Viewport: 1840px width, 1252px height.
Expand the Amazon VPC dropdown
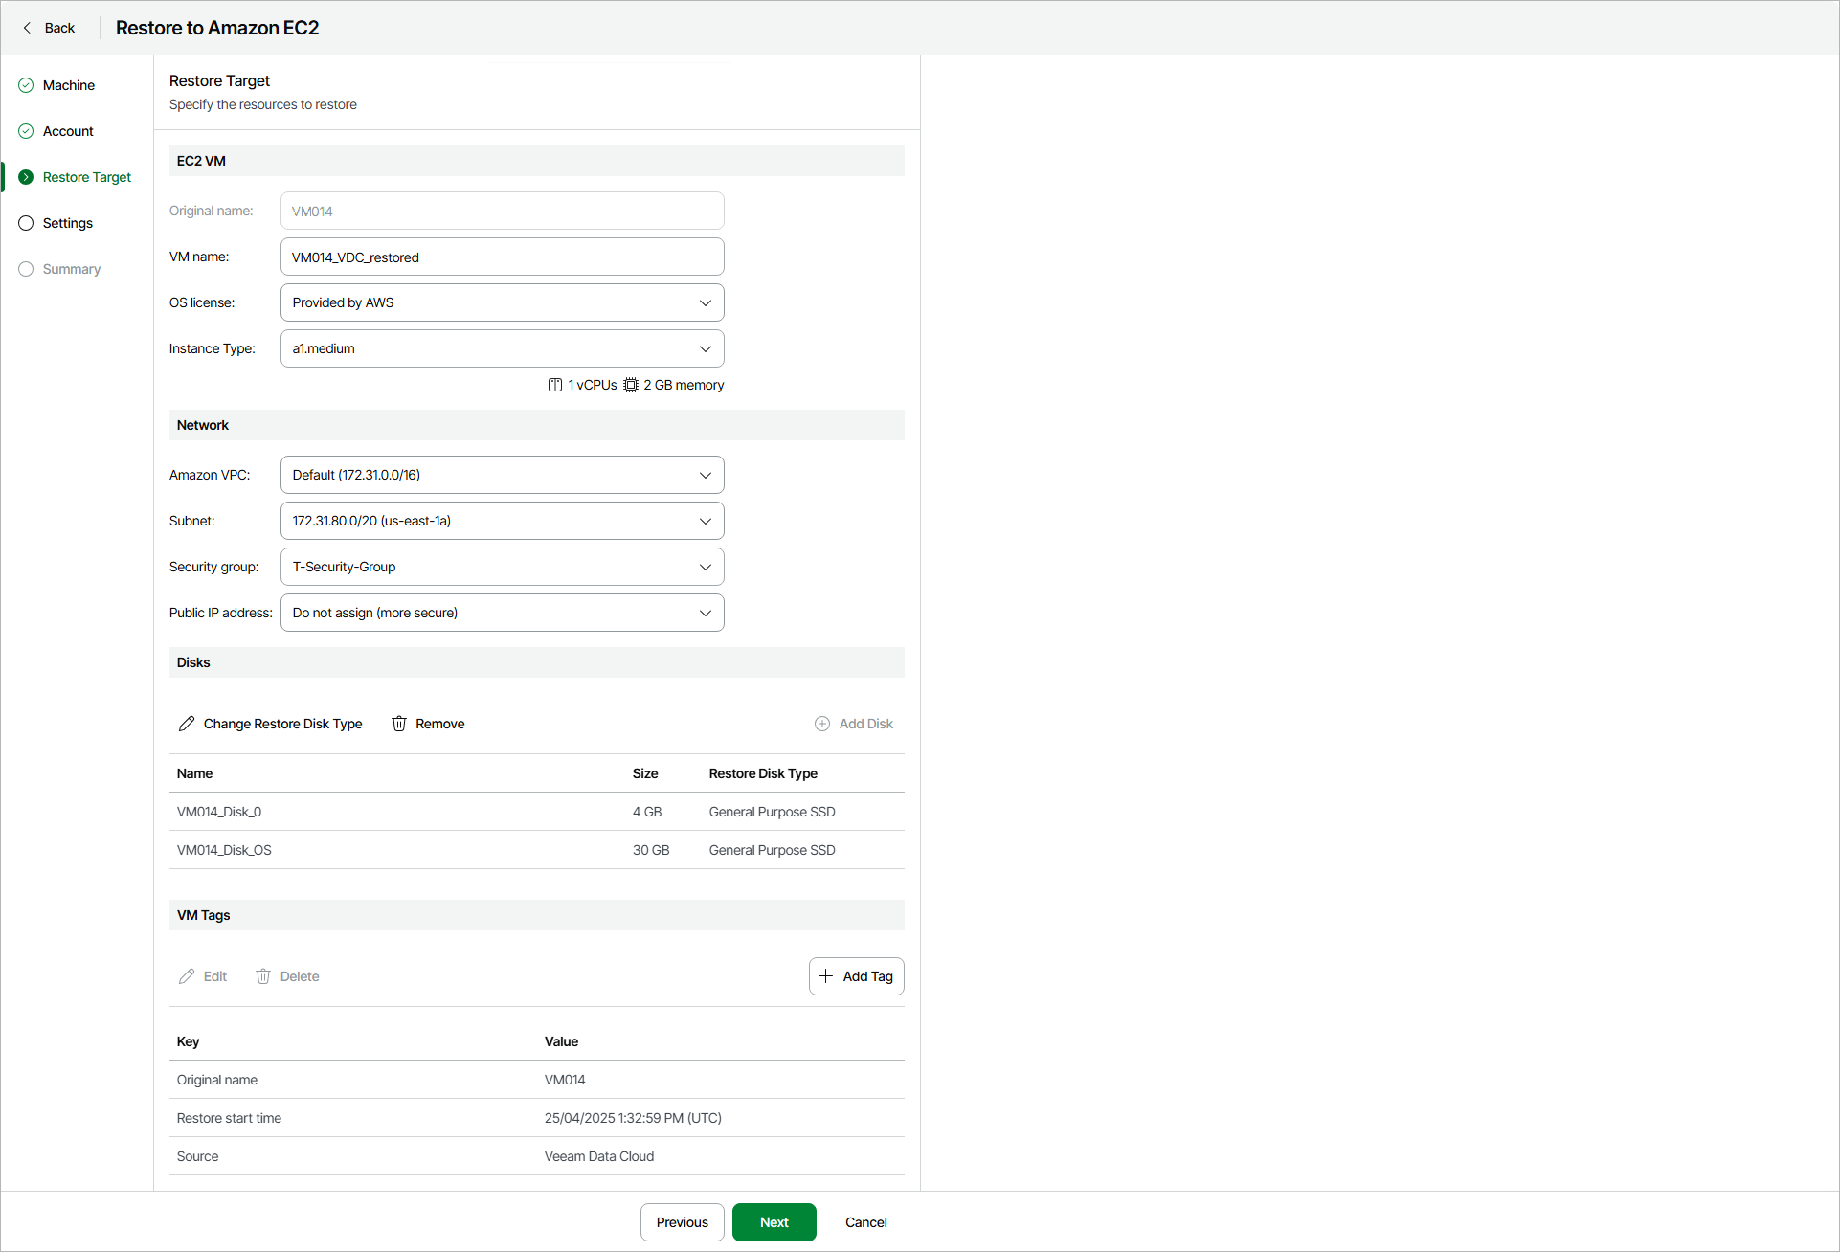click(502, 475)
